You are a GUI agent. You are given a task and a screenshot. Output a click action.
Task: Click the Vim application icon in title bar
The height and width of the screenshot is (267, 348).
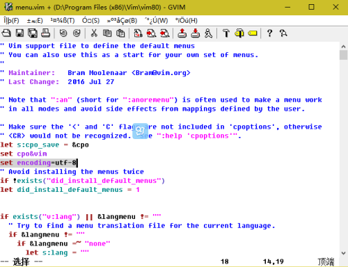tap(8, 7)
